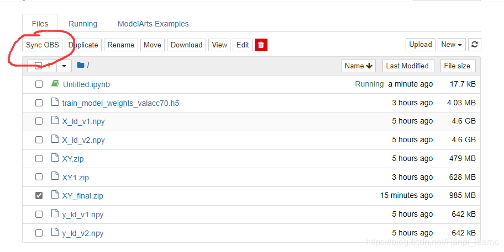The image size is (504, 252).
Task: Click the file icon beside y_ld_v1.npy
Action: (x=55, y=213)
